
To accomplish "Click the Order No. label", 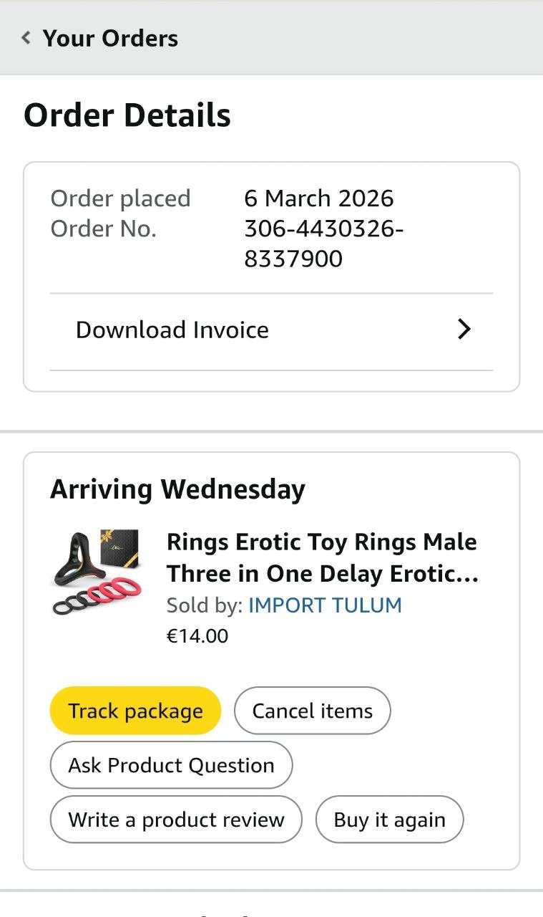I will point(103,229).
